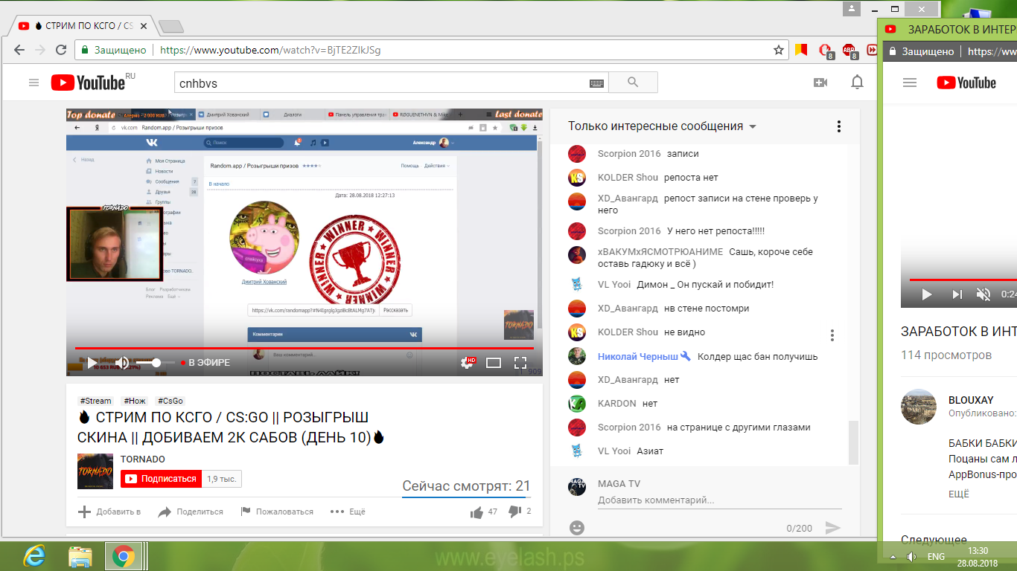The height and width of the screenshot is (571, 1017).
Task: Click the upload video camera icon
Action: click(820, 83)
